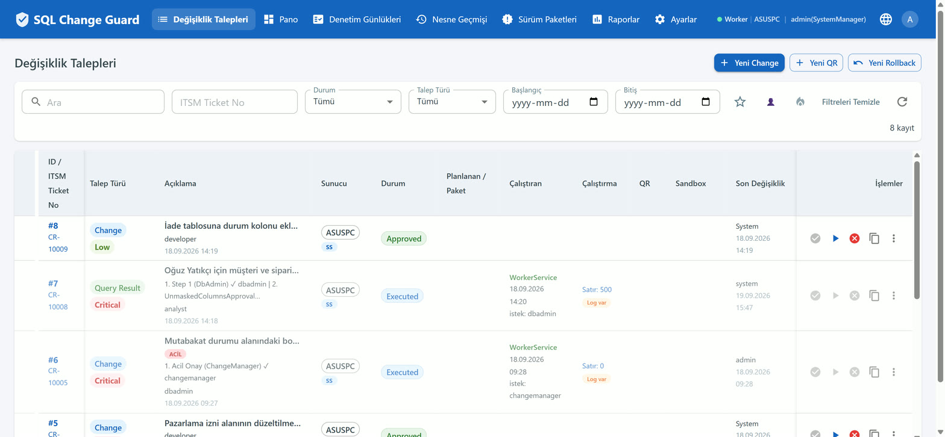Click the greyed approve check on request #6

coord(815,372)
